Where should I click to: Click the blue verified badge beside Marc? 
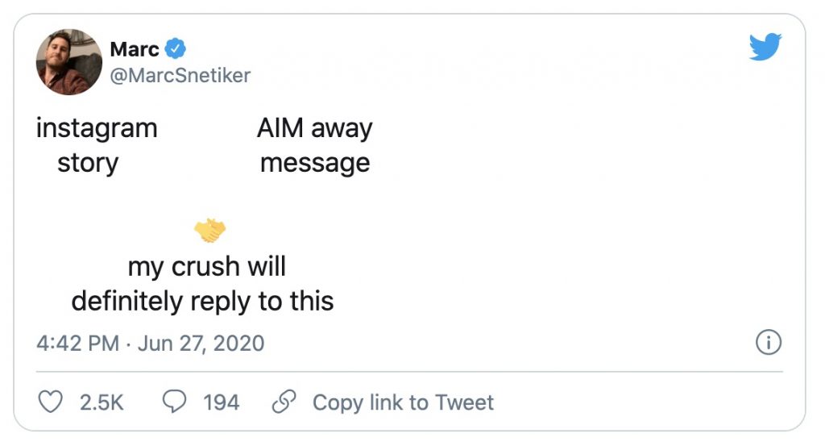(176, 49)
